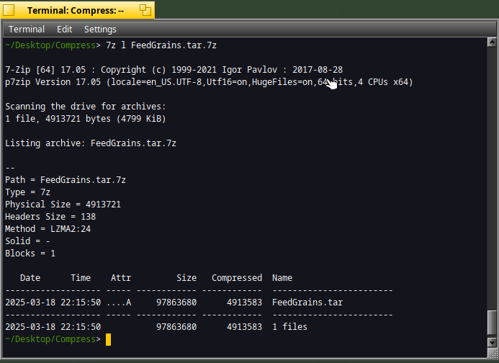The image size is (499, 363).
Task: Click the zoom icon on the window tab
Action: coord(145,10)
